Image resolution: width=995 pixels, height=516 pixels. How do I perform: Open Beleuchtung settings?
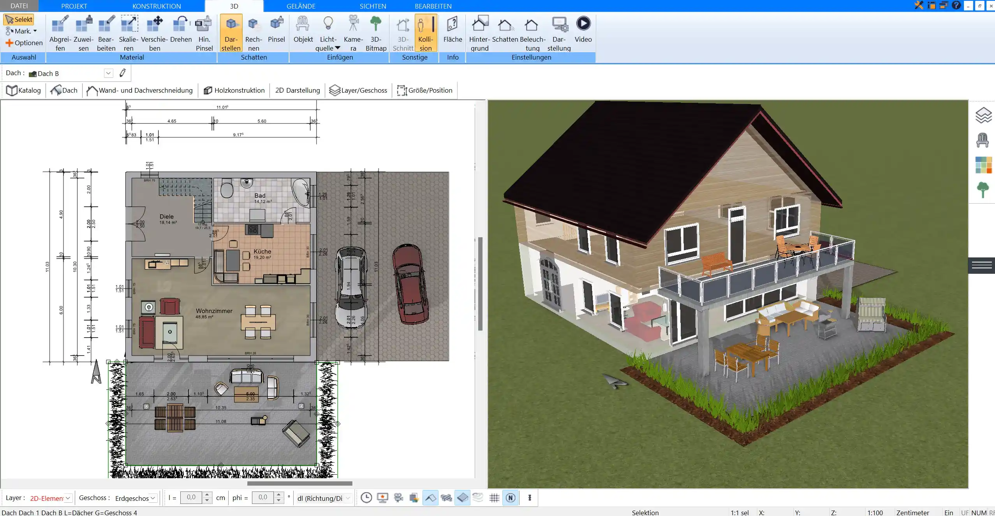[532, 33]
